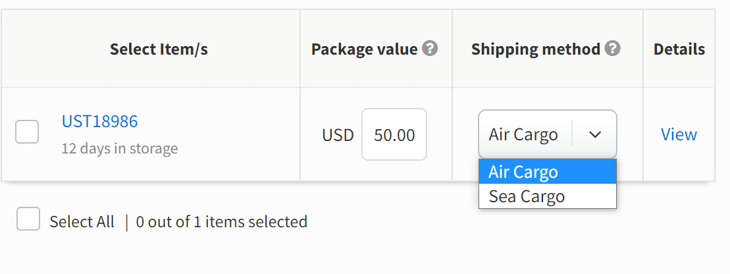This screenshot has width=730, height=274.
Task: Click the 0 out of 1 items selected text
Action: click(x=222, y=222)
